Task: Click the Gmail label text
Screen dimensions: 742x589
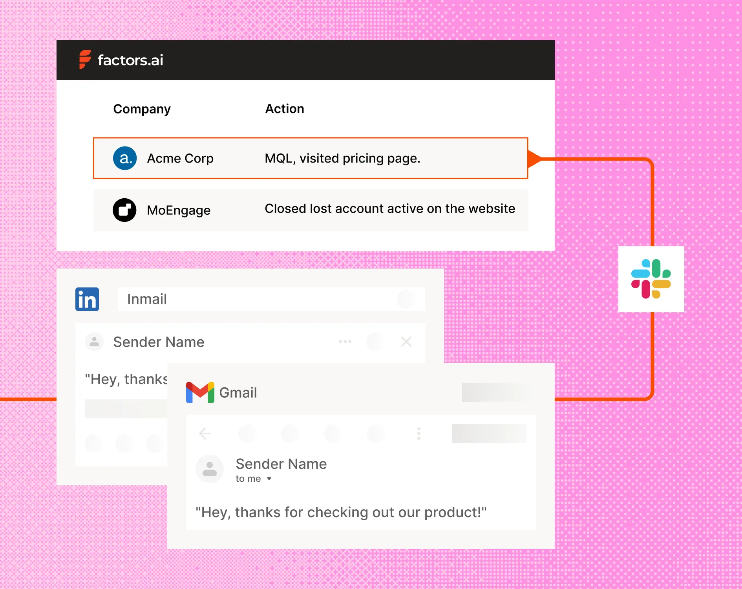Action: pyautogui.click(x=238, y=393)
